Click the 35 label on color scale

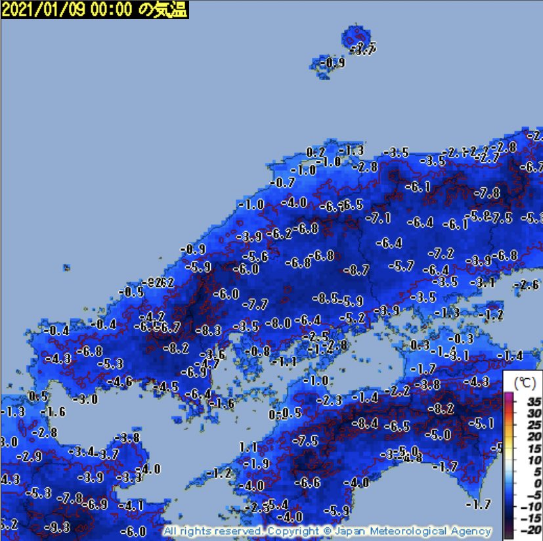534,402
